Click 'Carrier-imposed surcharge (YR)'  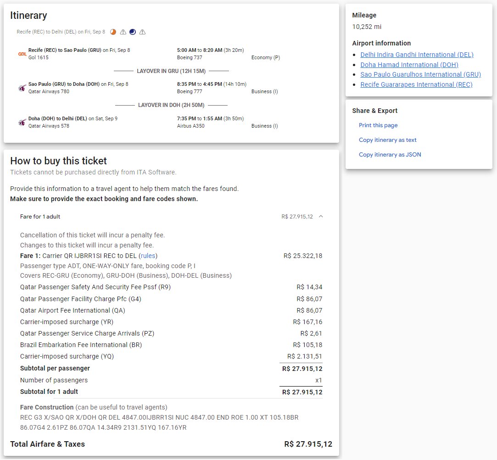tap(67, 322)
